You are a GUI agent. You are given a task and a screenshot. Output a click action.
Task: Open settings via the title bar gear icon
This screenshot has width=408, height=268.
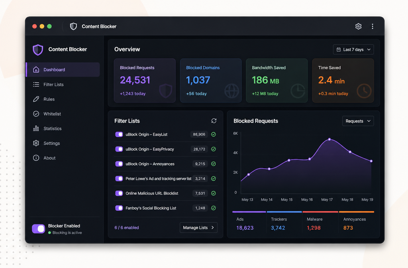(x=358, y=26)
